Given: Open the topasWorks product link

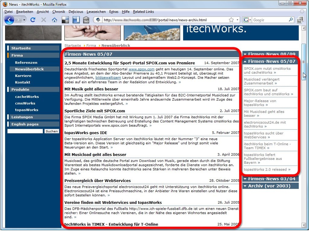Looking at the screenshot, I should tap(27, 110).
